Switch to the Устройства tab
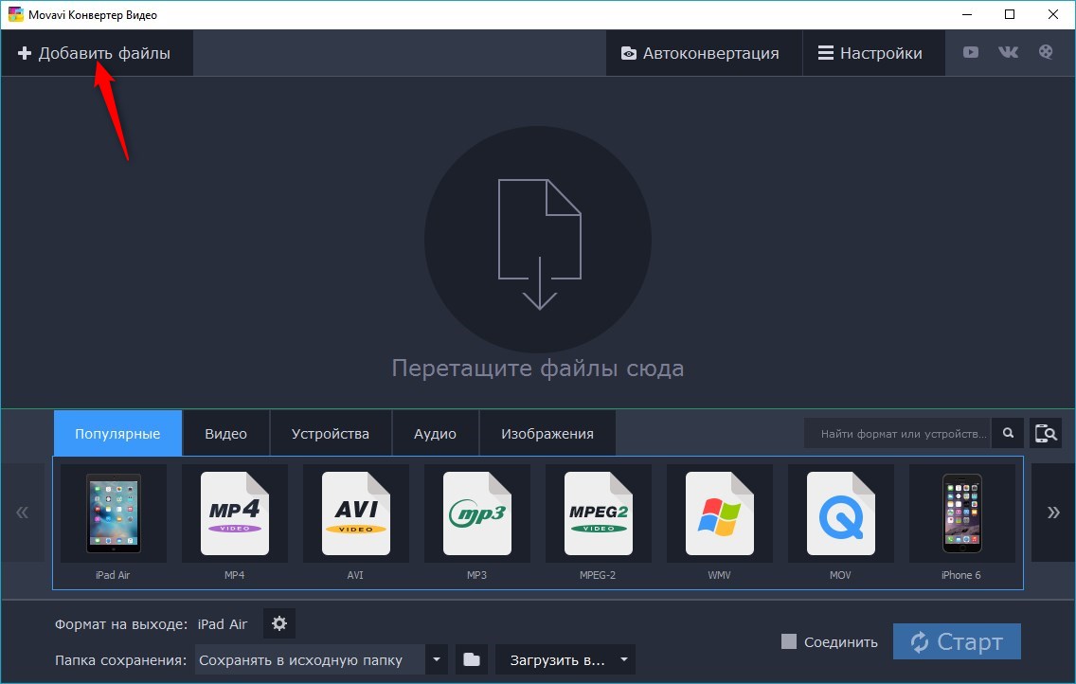Image resolution: width=1076 pixels, height=684 pixels. (x=330, y=434)
